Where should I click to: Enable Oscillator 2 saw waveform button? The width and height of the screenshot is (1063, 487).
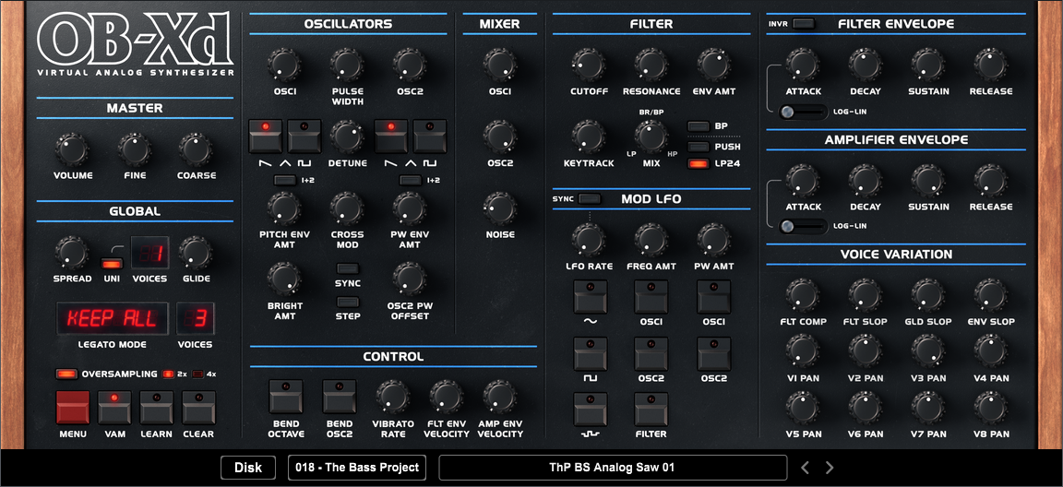pos(391,137)
